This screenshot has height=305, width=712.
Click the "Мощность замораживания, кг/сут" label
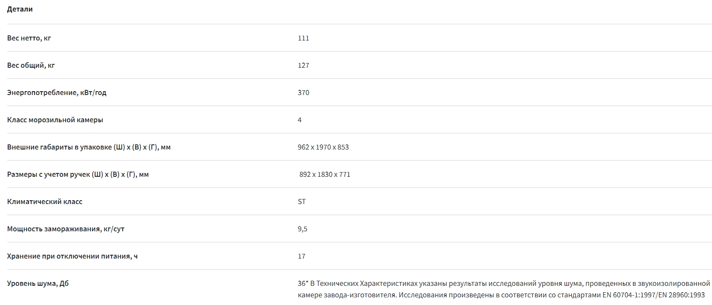(x=66, y=229)
